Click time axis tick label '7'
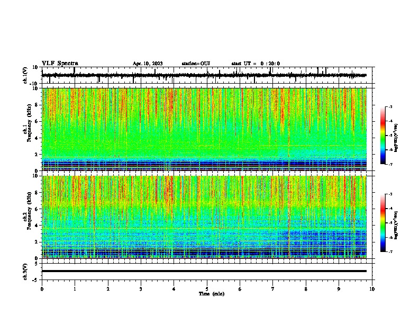The height and width of the screenshot is (324, 419). coord(273,289)
